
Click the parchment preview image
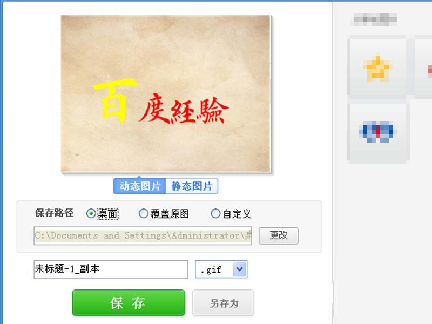[x=166, y=93]
